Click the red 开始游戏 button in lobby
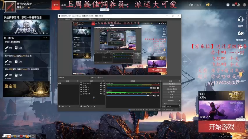Viewport: 248px width, 139px height. point(221,127)
